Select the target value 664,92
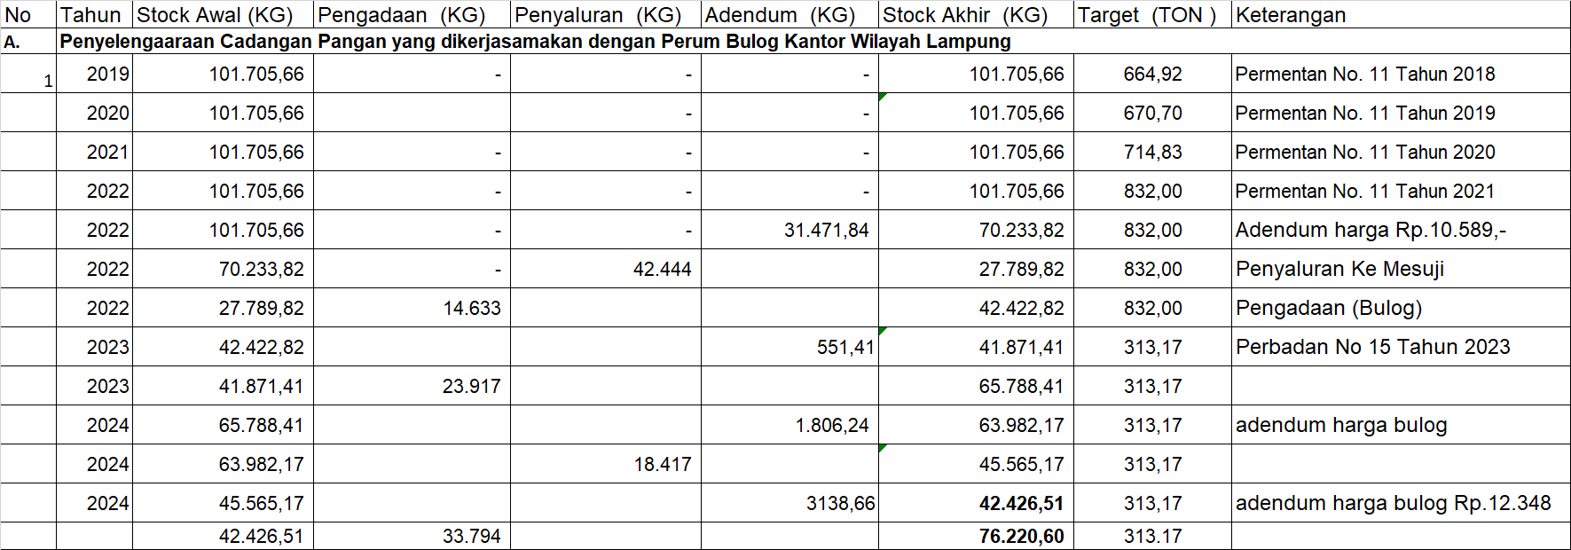Screen dimensions: 1571x550 tap(1152, 75)
